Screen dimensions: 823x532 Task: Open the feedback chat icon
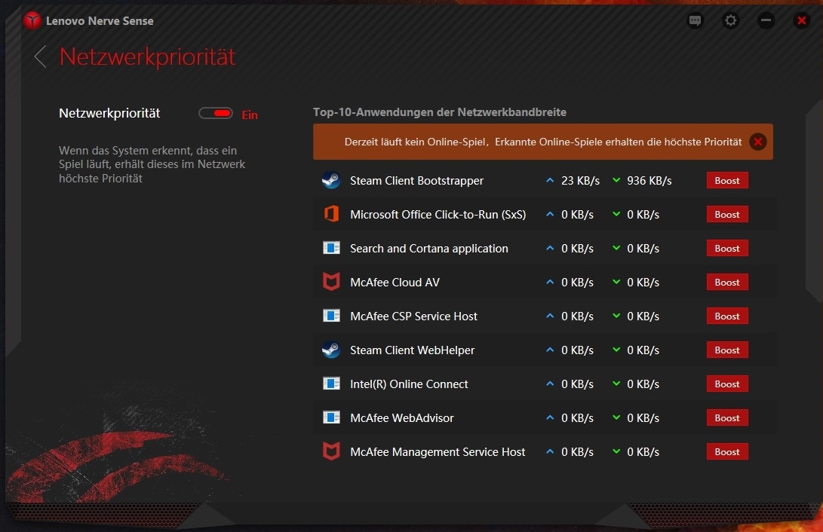point(695,20)
